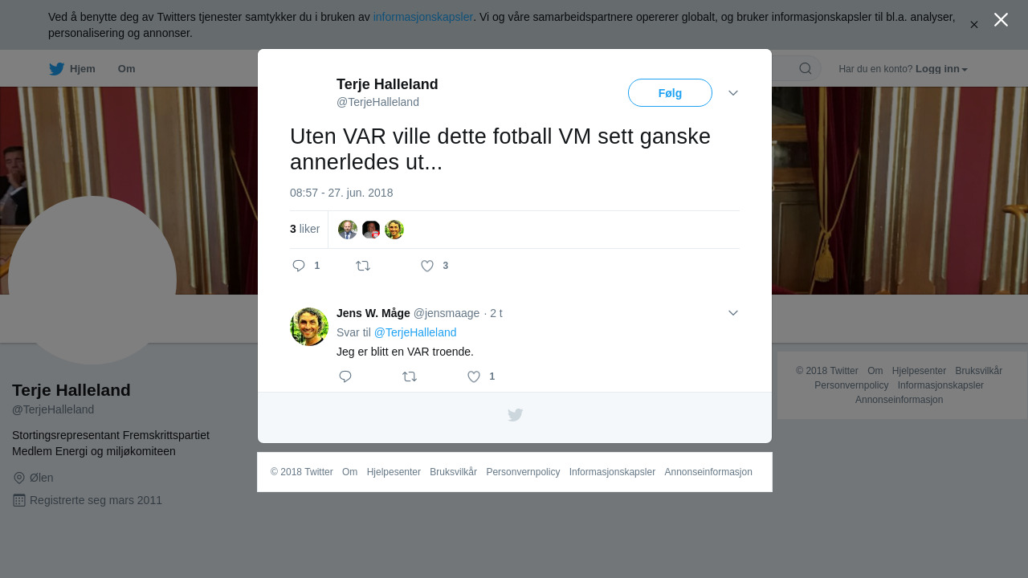Open the informasjonskapsler link in banner
Viewport: 1028px width, 578px height.
[x=423, y=17]
